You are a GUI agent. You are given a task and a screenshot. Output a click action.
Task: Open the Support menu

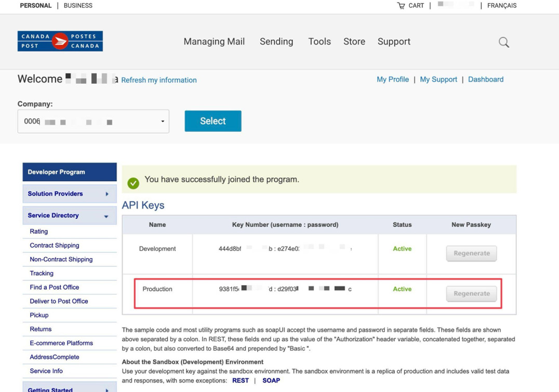tap(394, 42)
